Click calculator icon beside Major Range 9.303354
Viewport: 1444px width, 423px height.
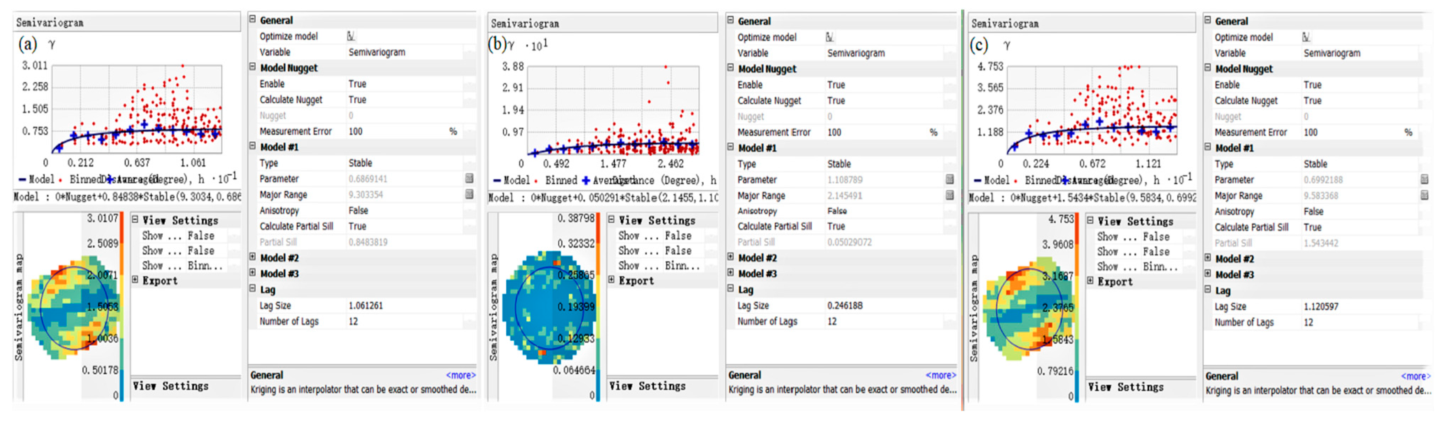pos(469,195)
